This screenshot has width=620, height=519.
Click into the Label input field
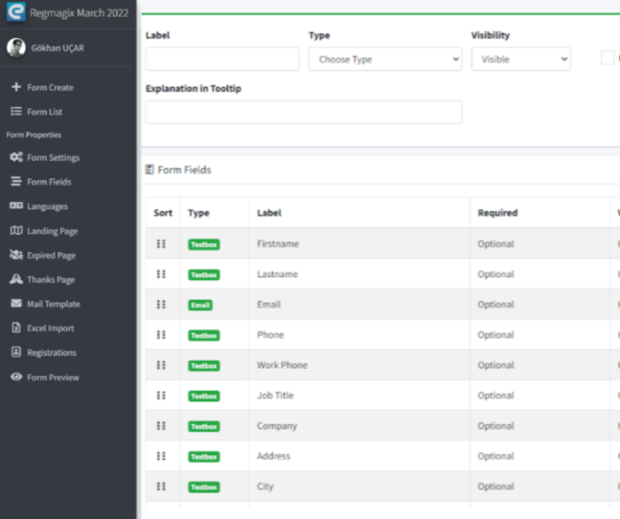click(x=222, y=59)
